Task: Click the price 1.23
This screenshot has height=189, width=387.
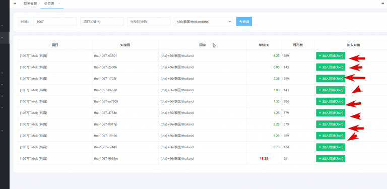Action: click(277, 113)
